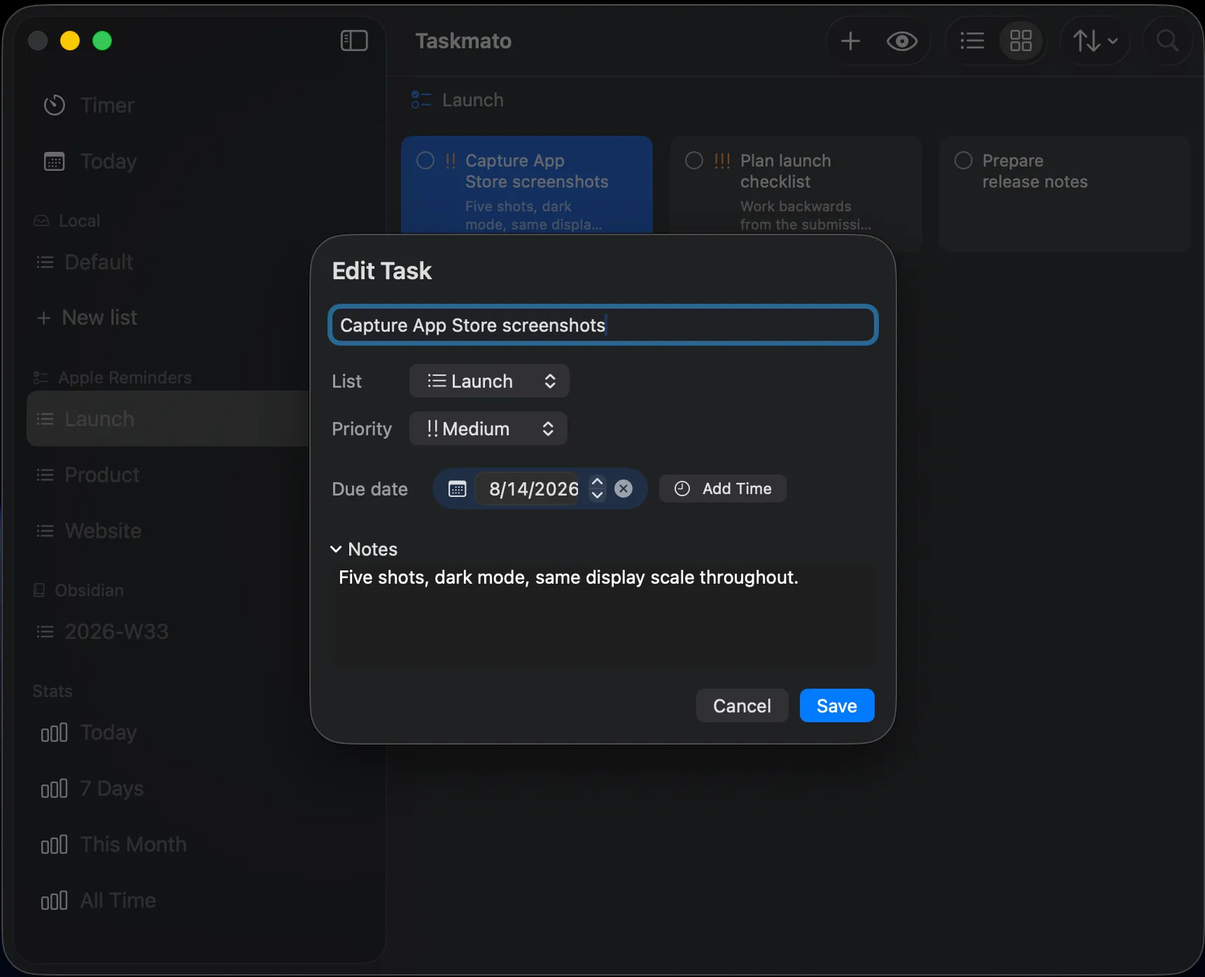Click the Website list icon
The width and height of the screenshot is (1205, 977).
pos(45,530)
